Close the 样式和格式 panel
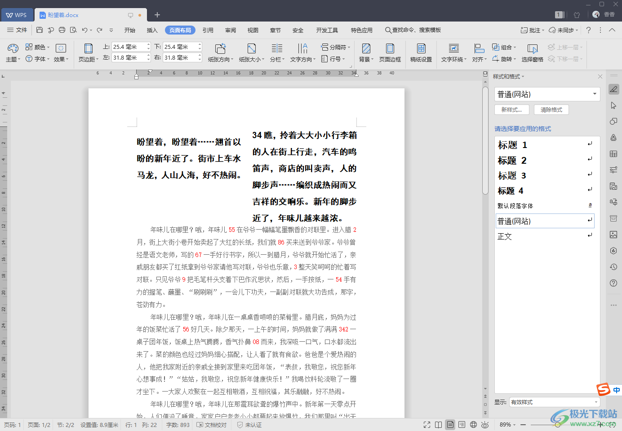The image size is (622, 431). pos(600,77)
